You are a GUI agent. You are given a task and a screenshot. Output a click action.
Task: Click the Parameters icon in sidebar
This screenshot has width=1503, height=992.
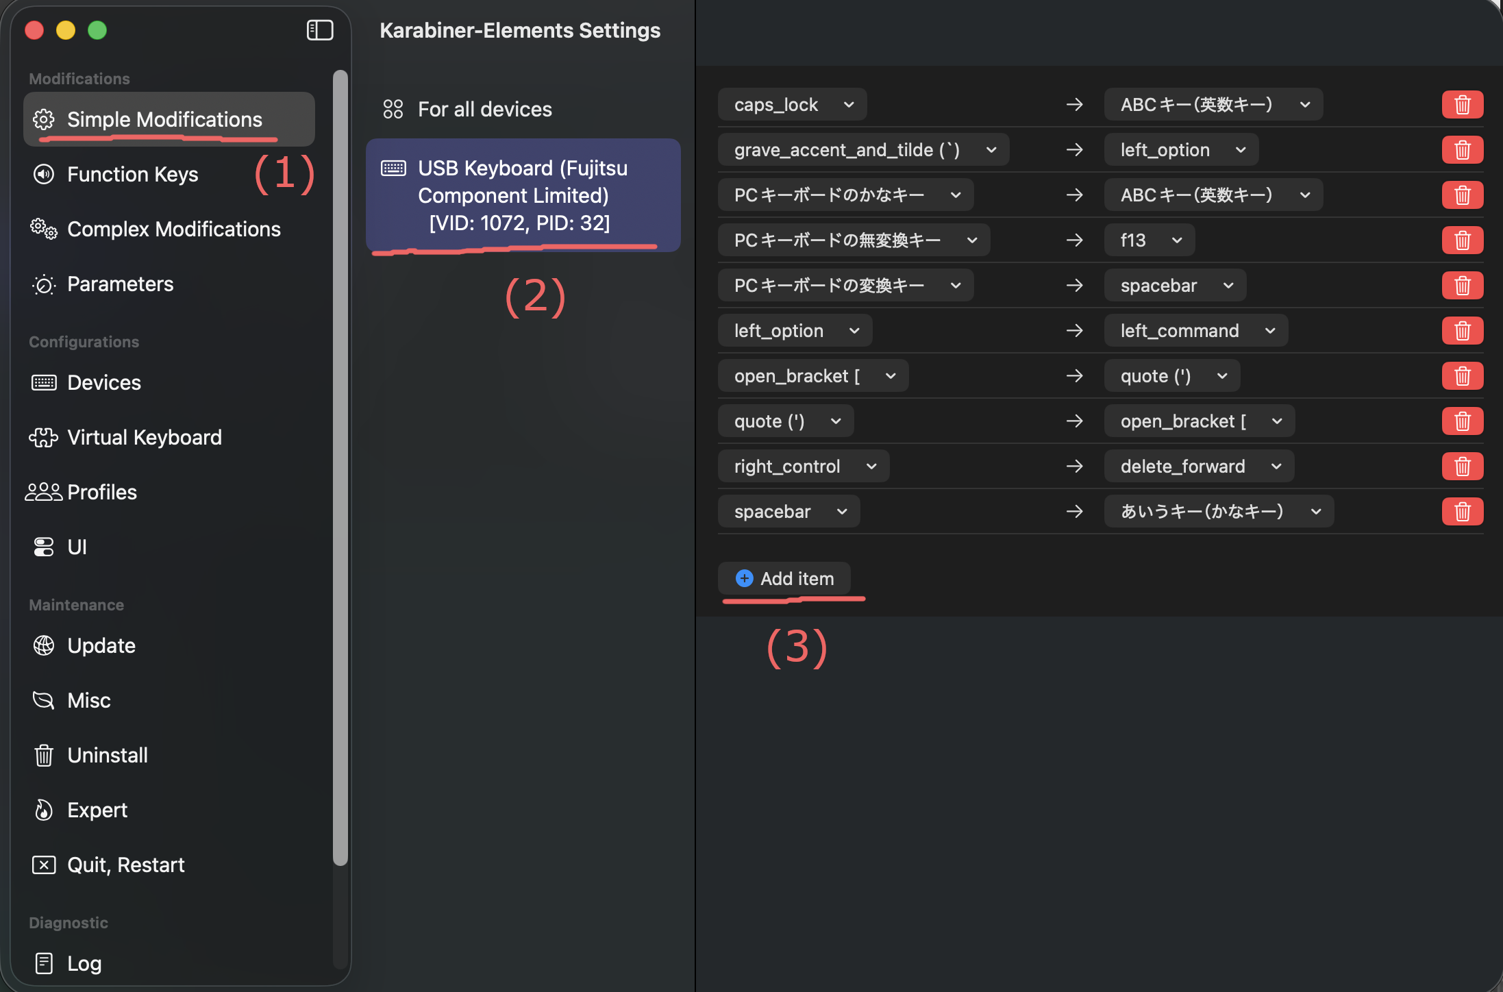point(44,284)
